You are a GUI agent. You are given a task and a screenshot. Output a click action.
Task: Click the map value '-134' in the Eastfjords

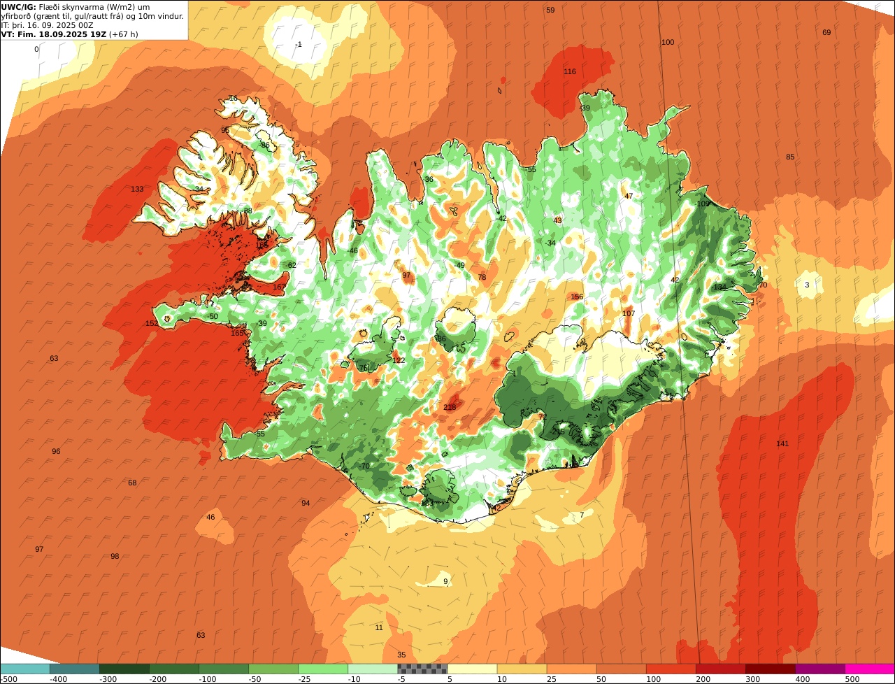(x=718, y=287)
